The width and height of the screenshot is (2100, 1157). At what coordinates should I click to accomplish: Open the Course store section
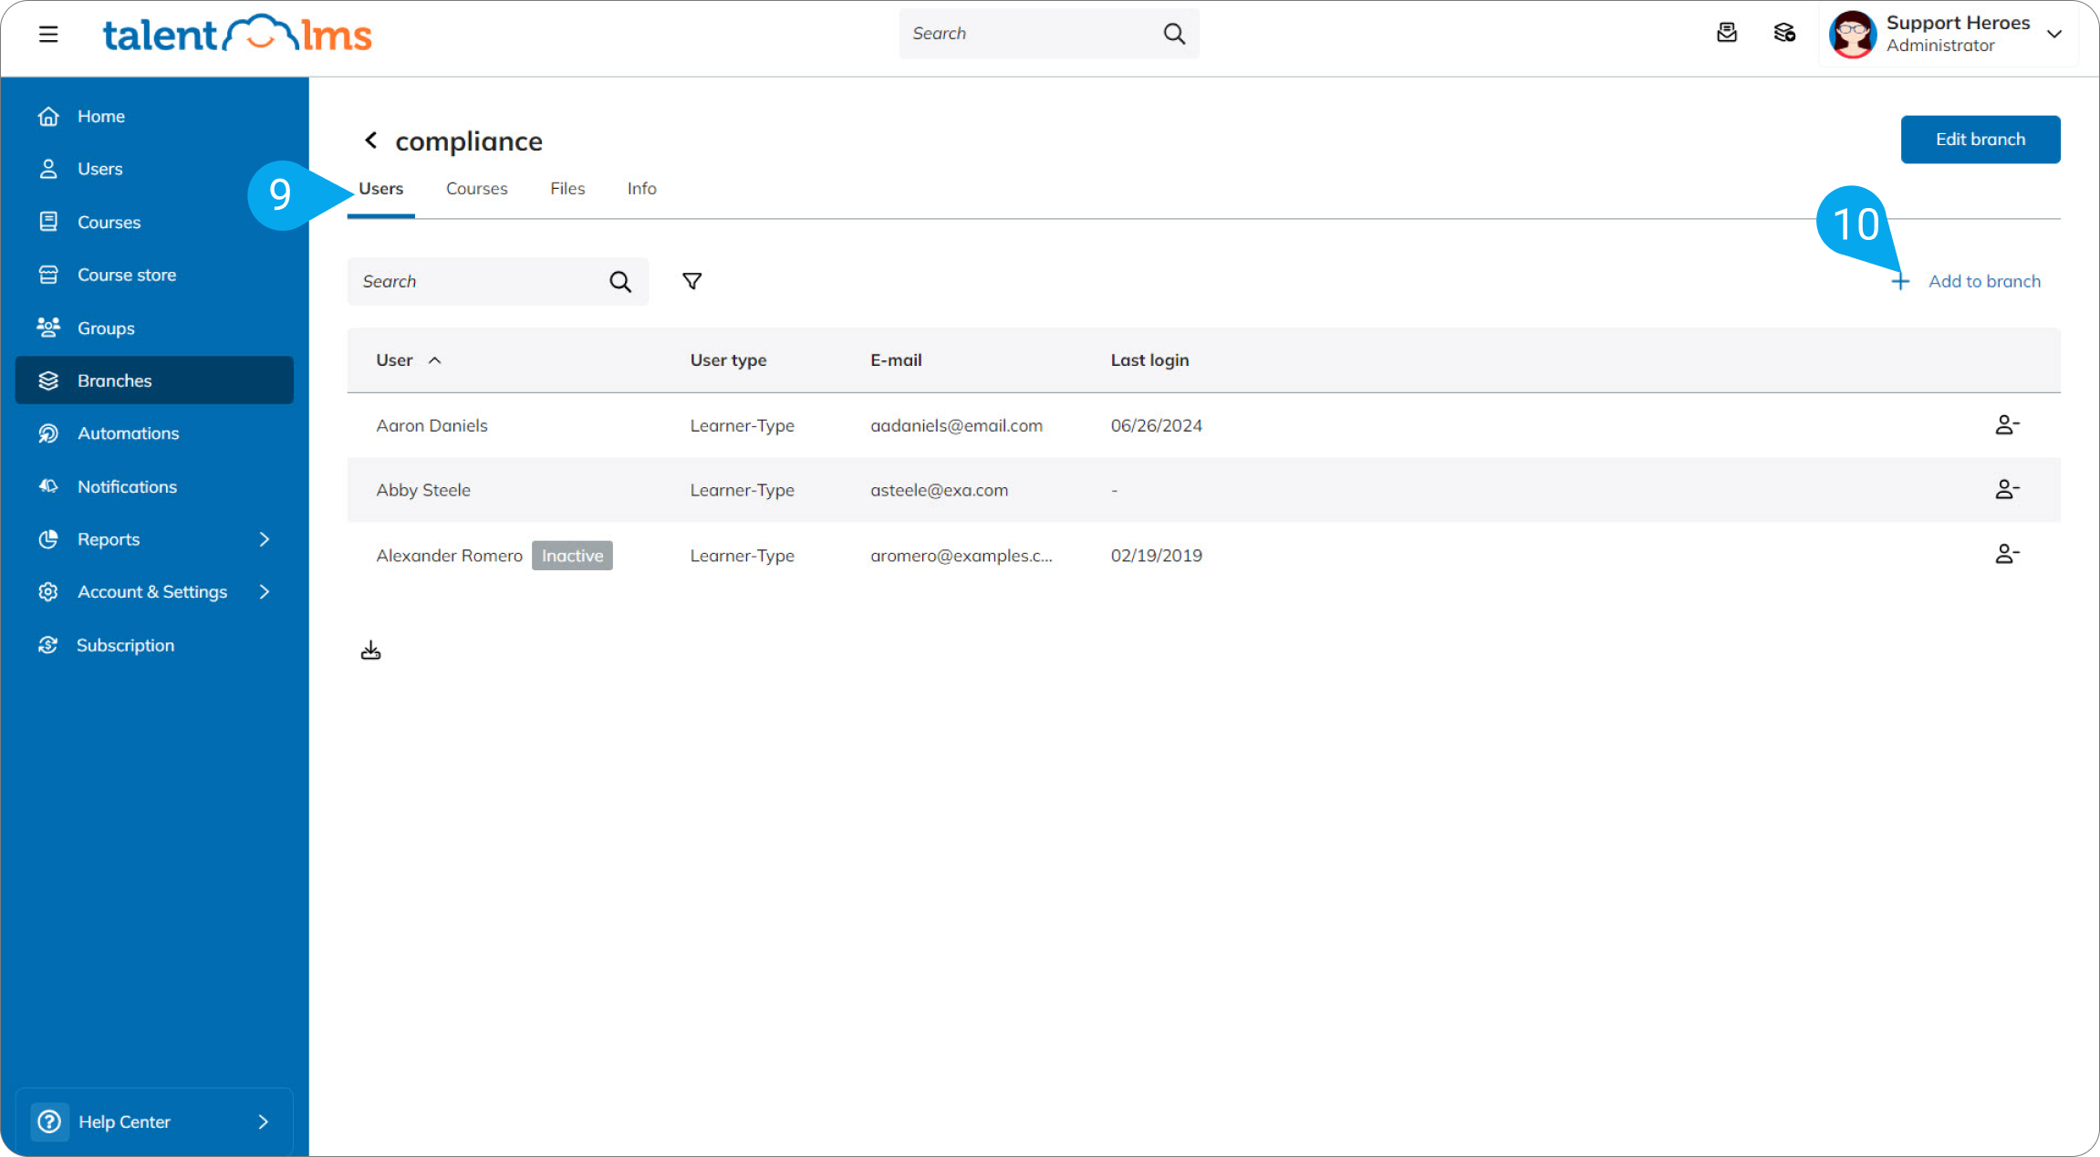tap(127, 275)
